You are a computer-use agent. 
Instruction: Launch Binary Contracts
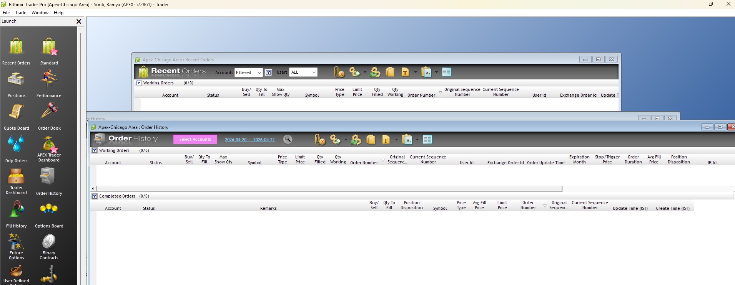tap(49, 242)
